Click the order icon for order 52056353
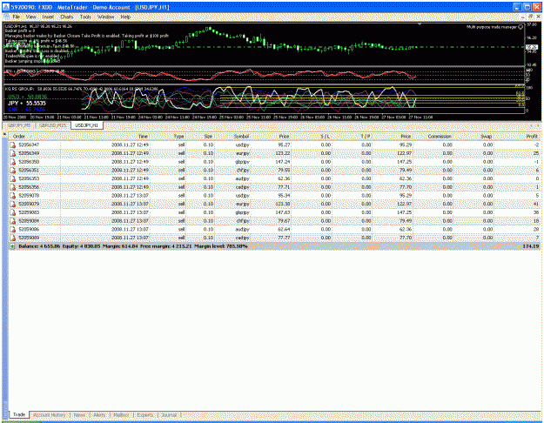 [12, 178]
